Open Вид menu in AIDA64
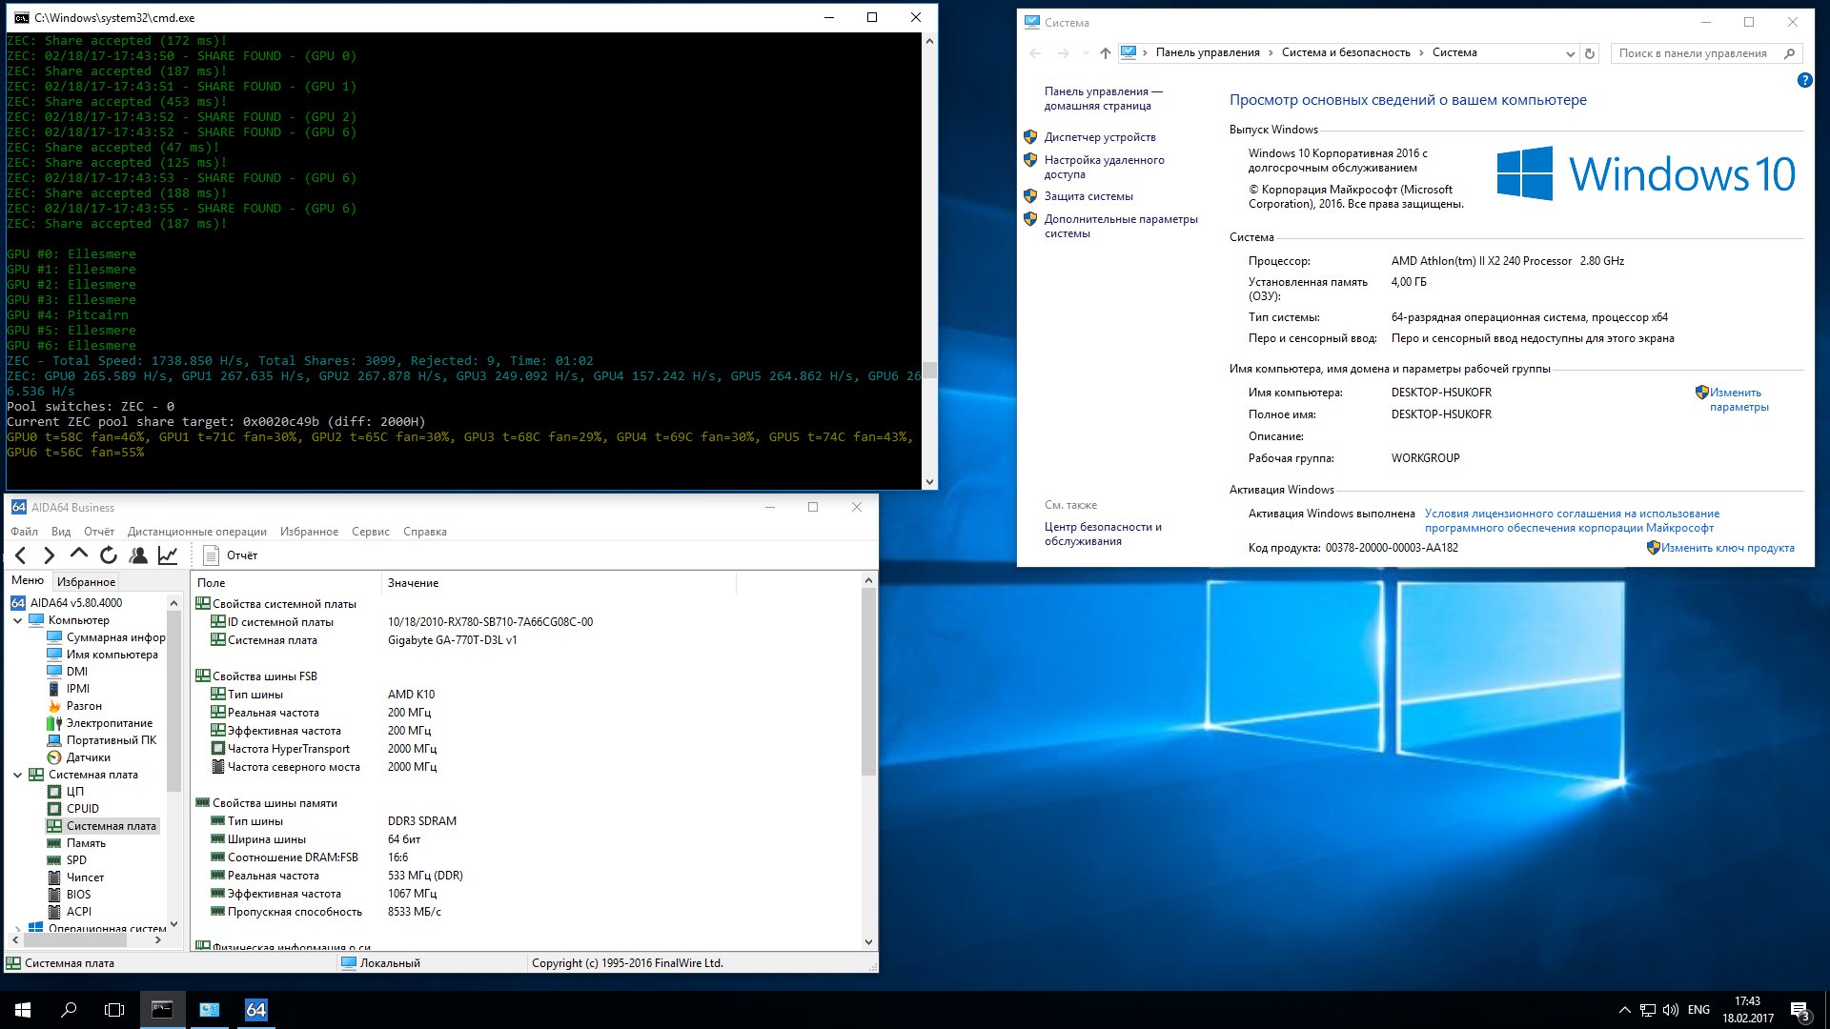This screenshot has height=1029, width=1830. click(61, 532)
